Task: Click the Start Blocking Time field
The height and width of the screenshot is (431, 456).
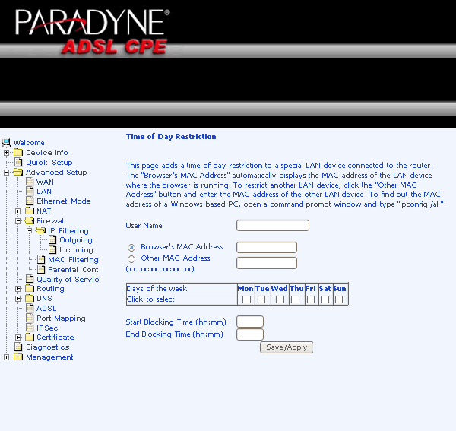Action: tap(250, 322)
